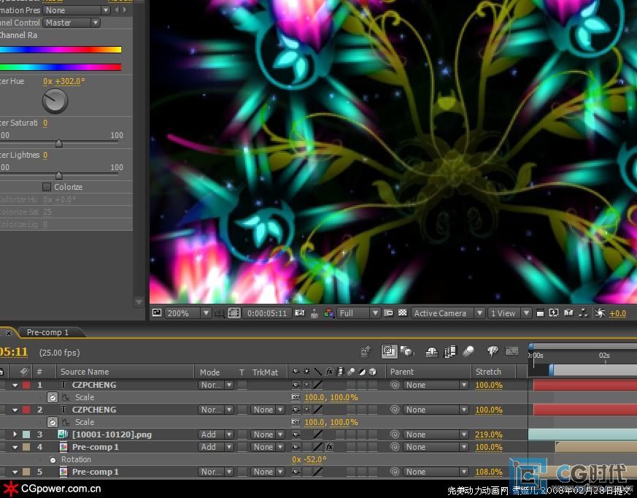This screenshot has width=637, height=498.
Task: Switch to the Pre-comp 1 timeline tab
Action: pos(47,332)
